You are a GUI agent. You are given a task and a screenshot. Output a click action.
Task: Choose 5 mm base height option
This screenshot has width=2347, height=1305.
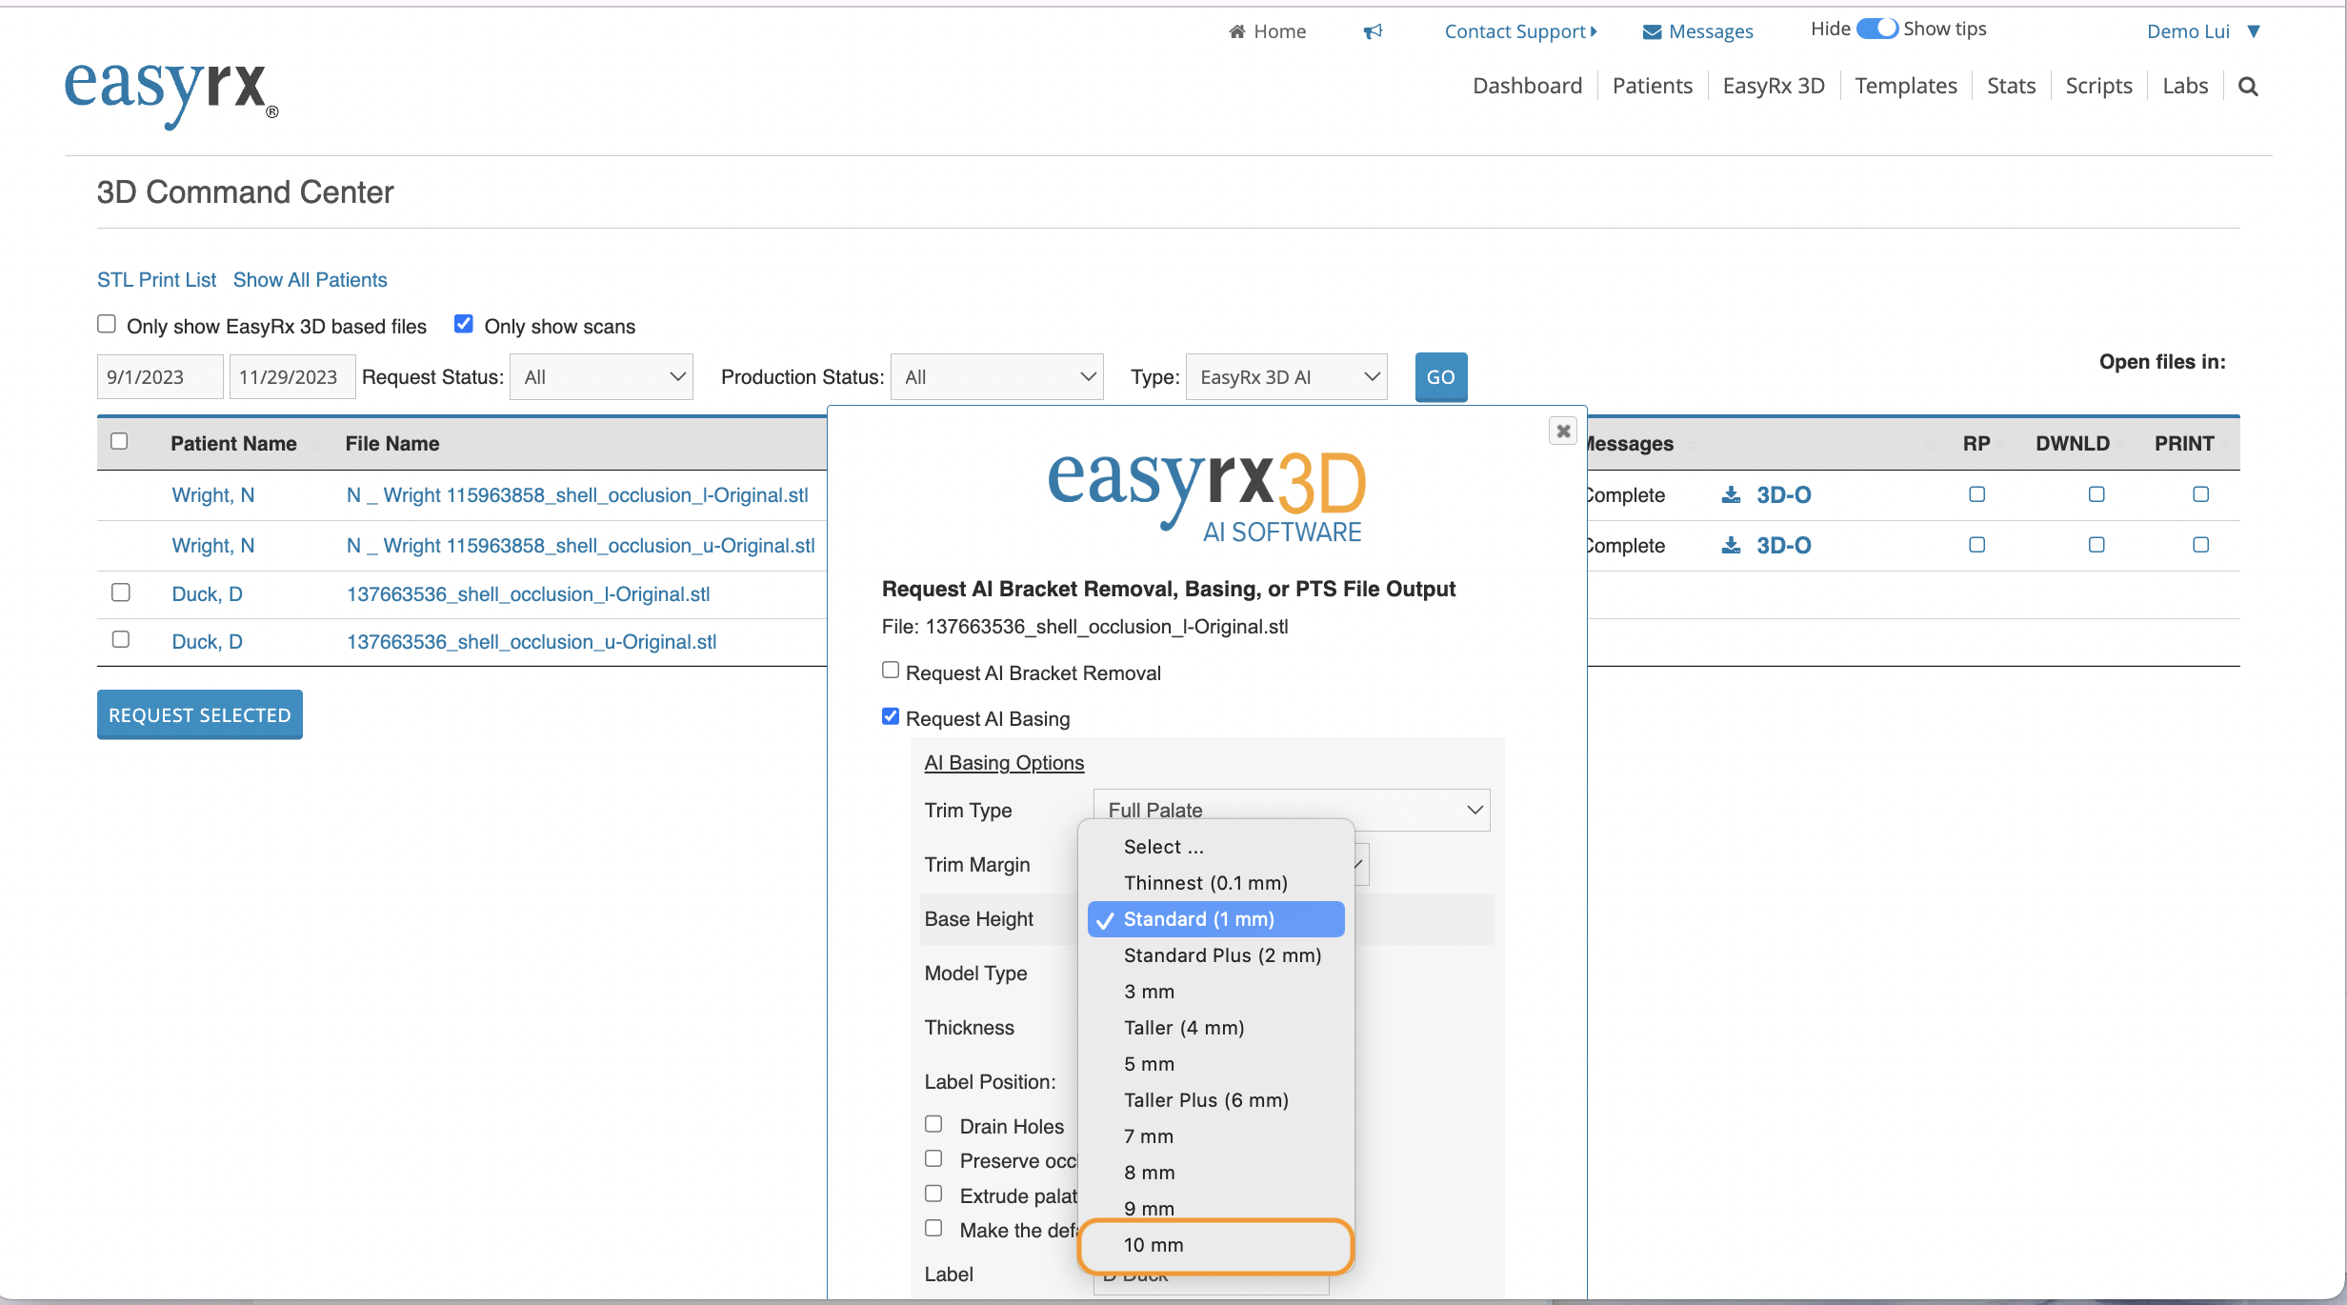tap(1216, 1064)
